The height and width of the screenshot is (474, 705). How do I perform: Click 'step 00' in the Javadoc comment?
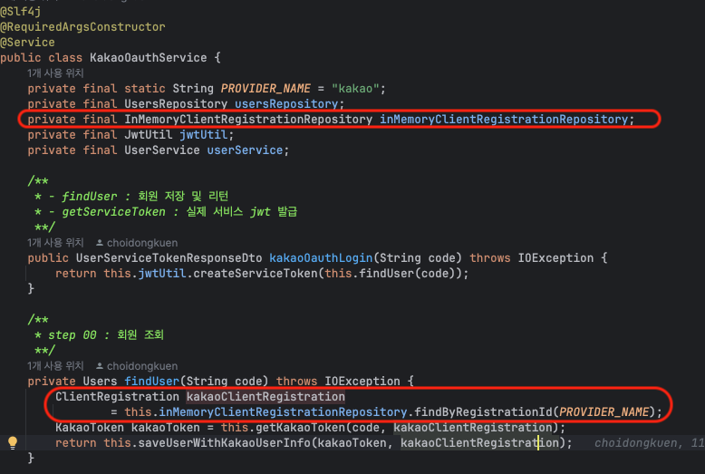click(x=72, y=335)
